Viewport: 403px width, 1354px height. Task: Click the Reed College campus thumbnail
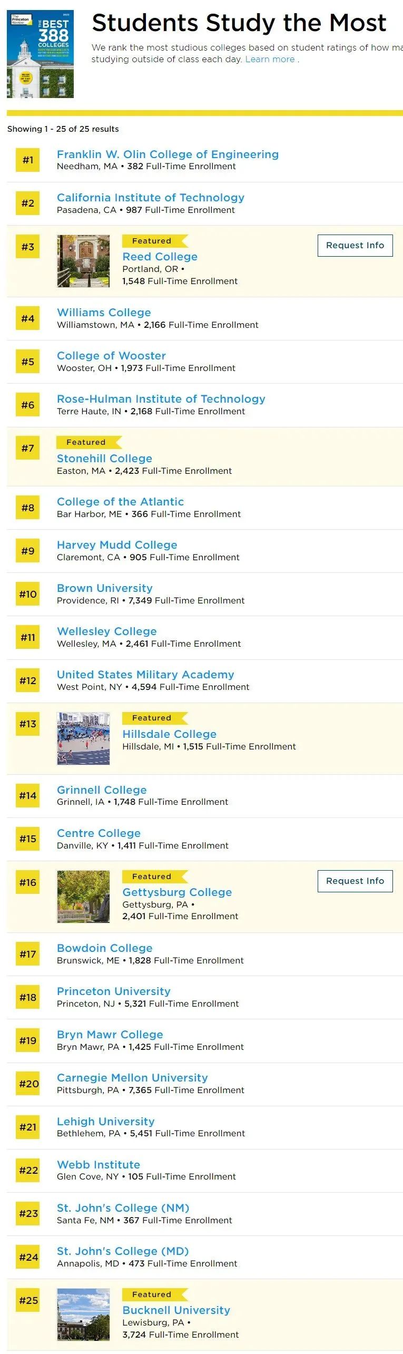[x=83, y=261]
